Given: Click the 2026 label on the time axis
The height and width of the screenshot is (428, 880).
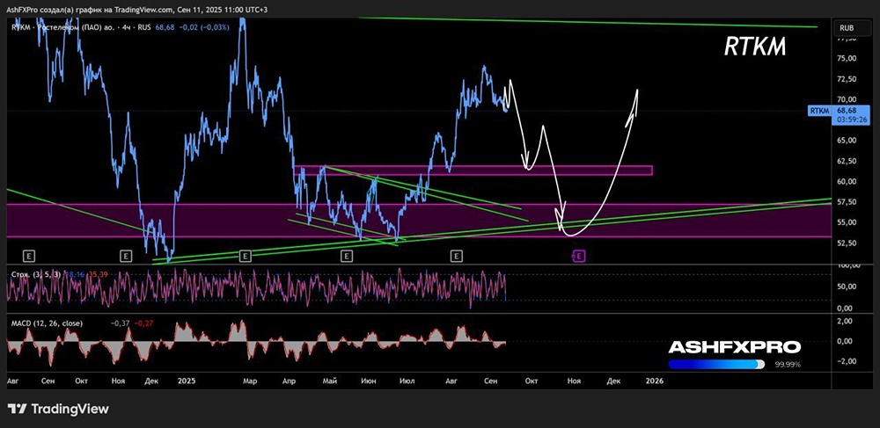Looking at the screenshot, I should click(655, 381).
